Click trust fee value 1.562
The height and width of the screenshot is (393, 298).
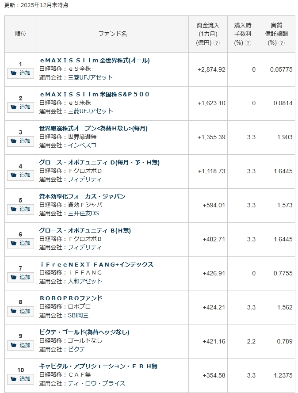[285, 308]
